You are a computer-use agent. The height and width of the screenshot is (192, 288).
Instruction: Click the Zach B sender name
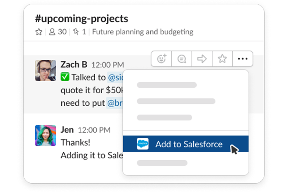point(74,64)
